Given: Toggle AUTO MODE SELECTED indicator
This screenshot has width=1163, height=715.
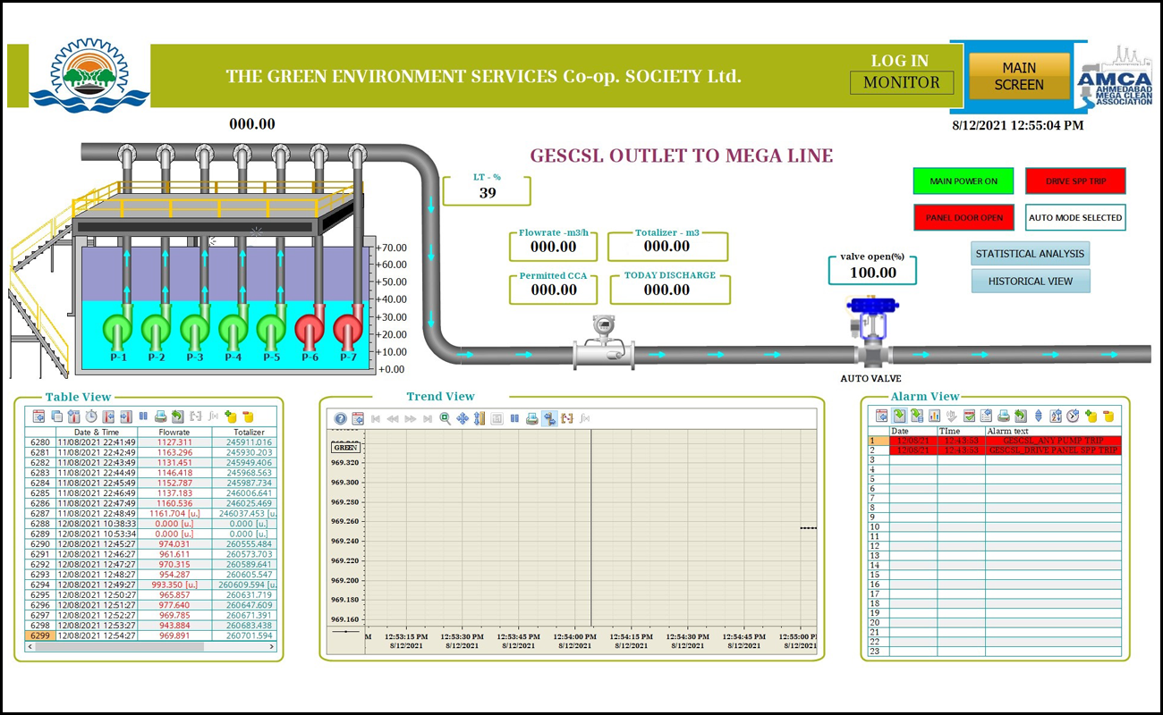Looking at the screenshot, I should [x=1074, y=217].
